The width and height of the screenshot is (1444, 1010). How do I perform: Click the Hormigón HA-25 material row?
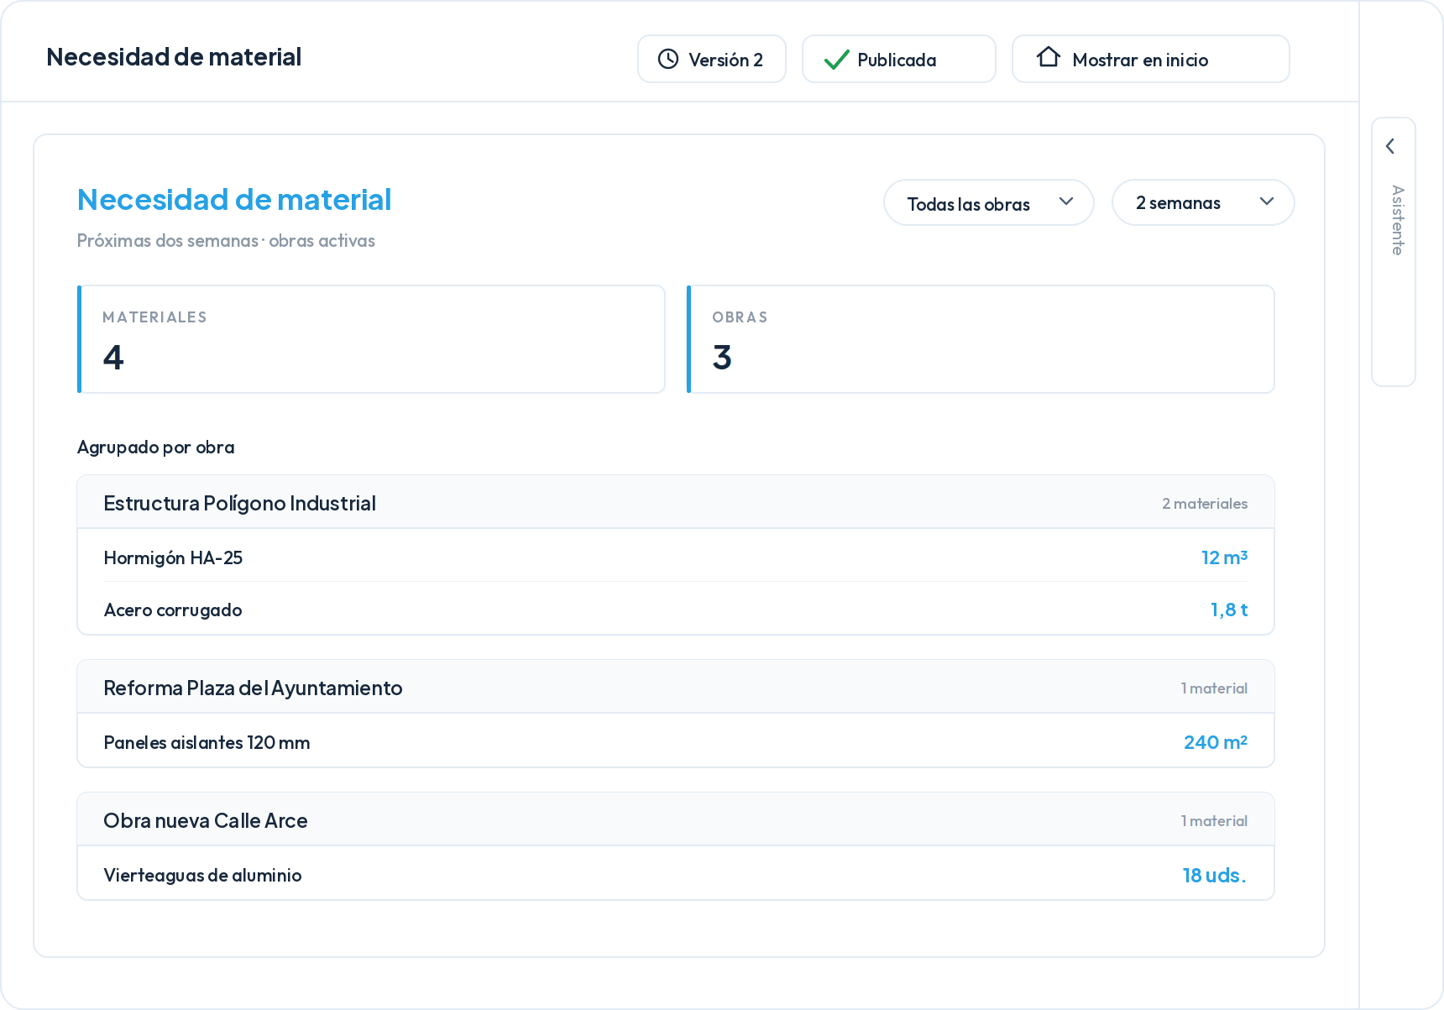(x=676, y=556)
